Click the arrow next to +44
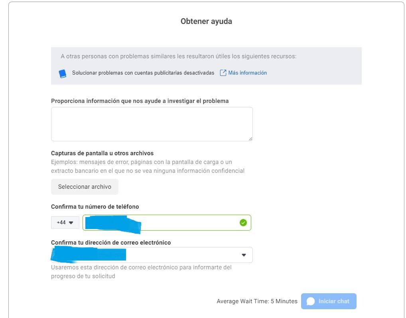This screenshot has width=406, height=318. (x=71, y=223)
